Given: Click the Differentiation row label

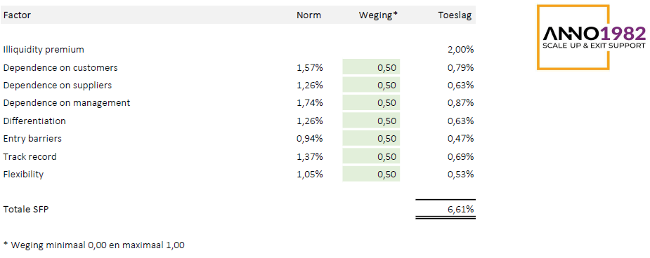Looking at the screenshot, I should 34,121.
